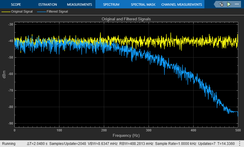Image resolution: width=244 pixels, height=147 pixels.
Task: Toggle Filtered Signal visibility in legend
Action: tap(57, 11)
